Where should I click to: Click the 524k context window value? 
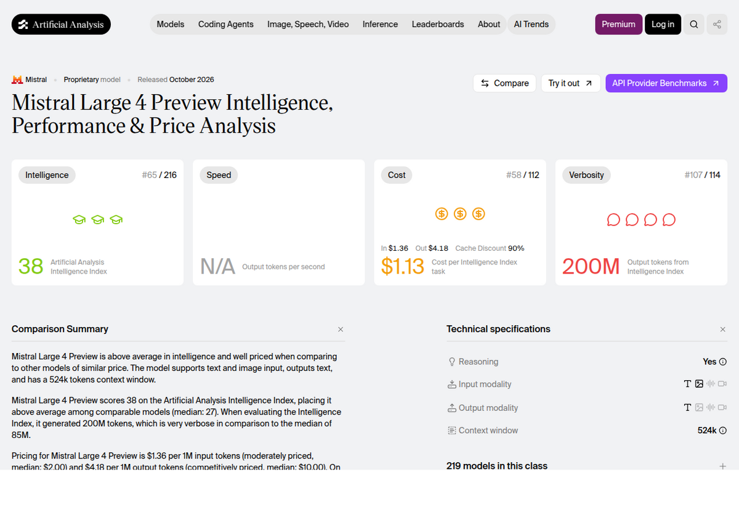[707, 431]
